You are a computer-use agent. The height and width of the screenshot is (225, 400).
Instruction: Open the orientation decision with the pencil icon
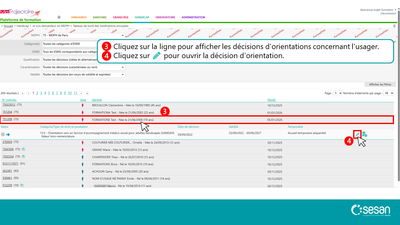tap(357, 134)
